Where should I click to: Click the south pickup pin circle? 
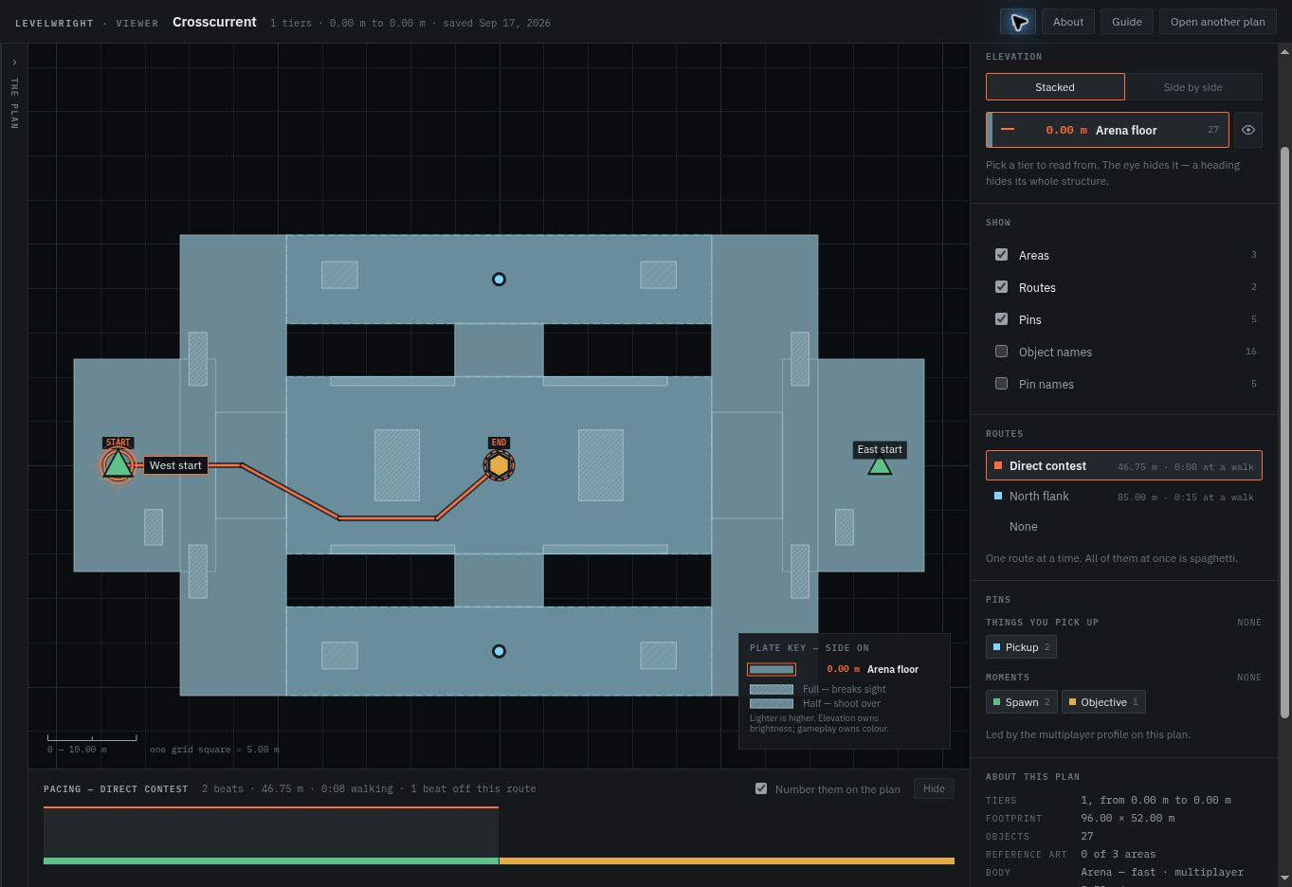click(x=499, y=651)
